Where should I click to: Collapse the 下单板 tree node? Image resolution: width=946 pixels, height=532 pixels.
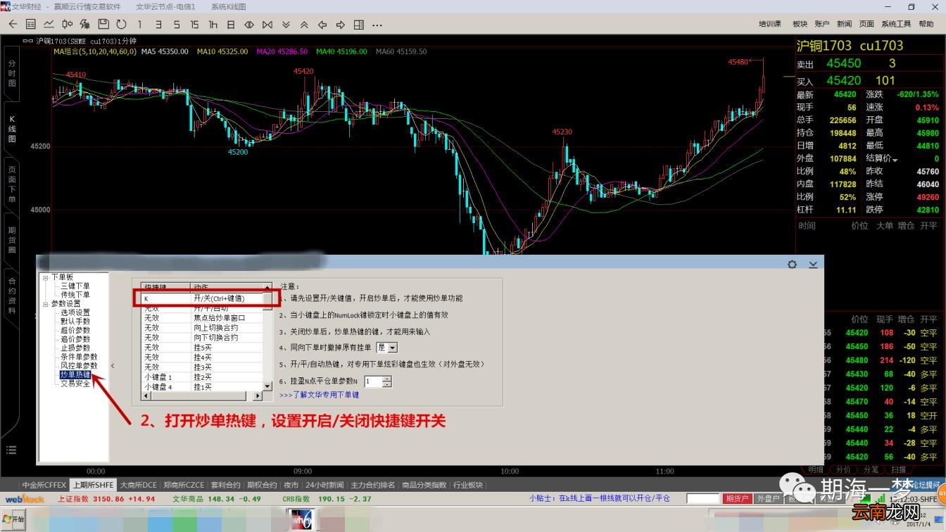(46, 277)
